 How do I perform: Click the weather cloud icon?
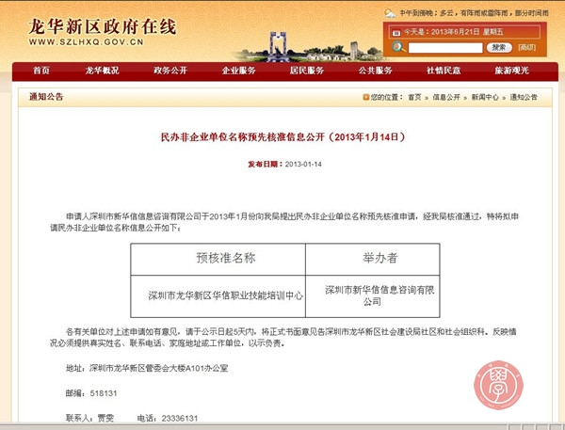390,14
